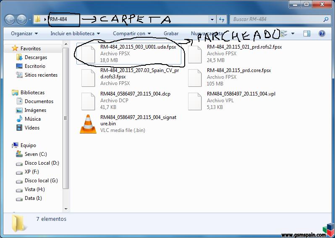Focus the Buscar RM-484 search box

tap(280, 19)
